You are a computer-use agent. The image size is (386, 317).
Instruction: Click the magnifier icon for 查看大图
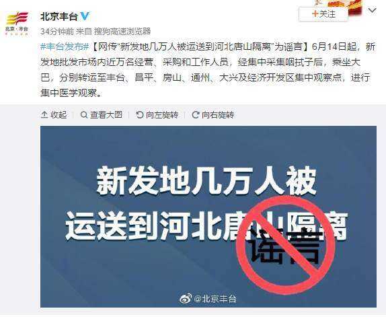coord(84,114)
